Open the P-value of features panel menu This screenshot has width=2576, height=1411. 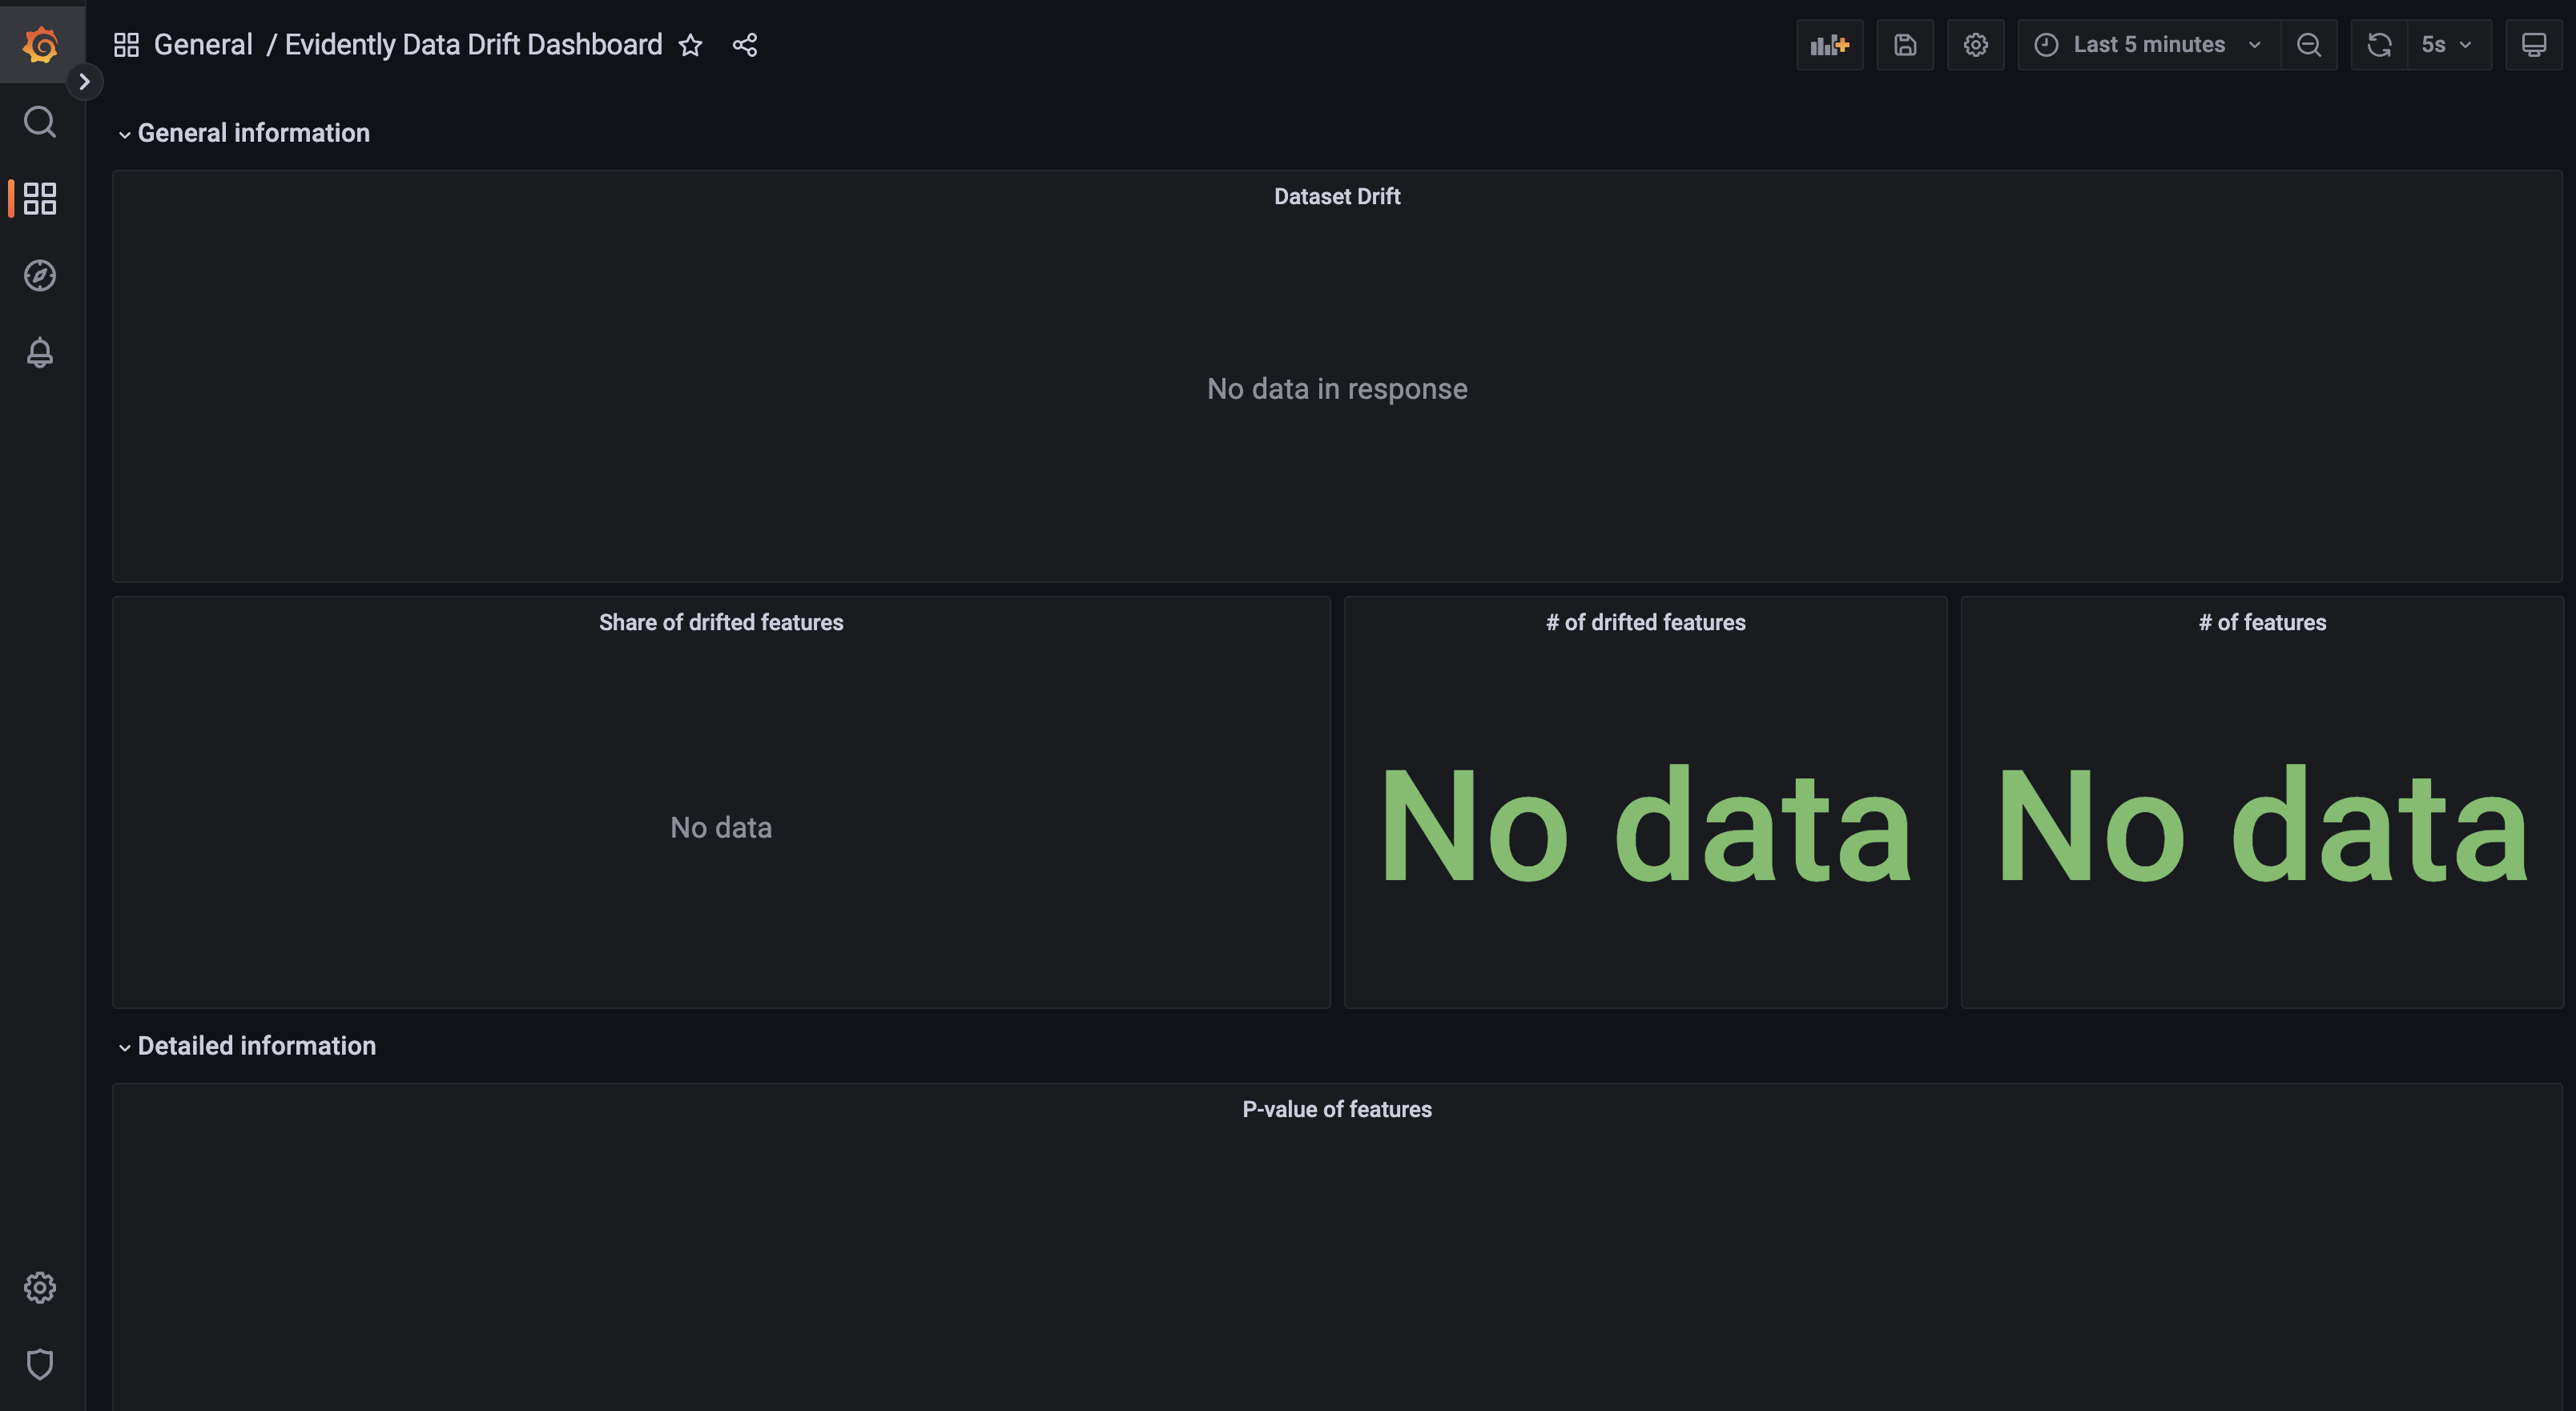pyautogui.click(x=1337, y=1109)
